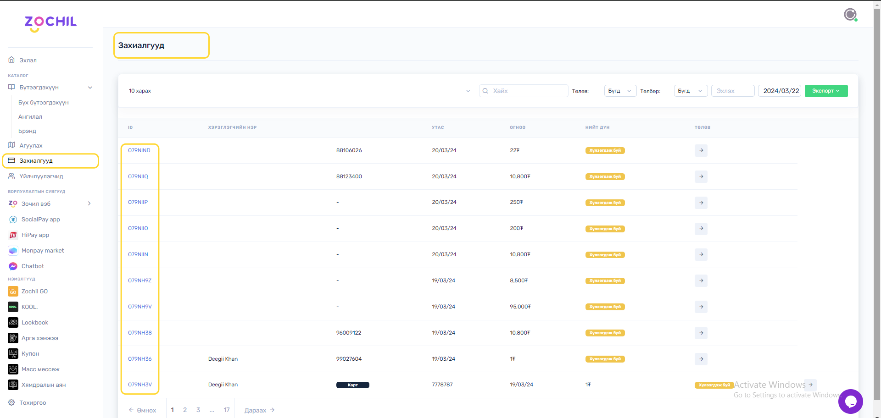Open order link 079NH36

click(140, 359)
